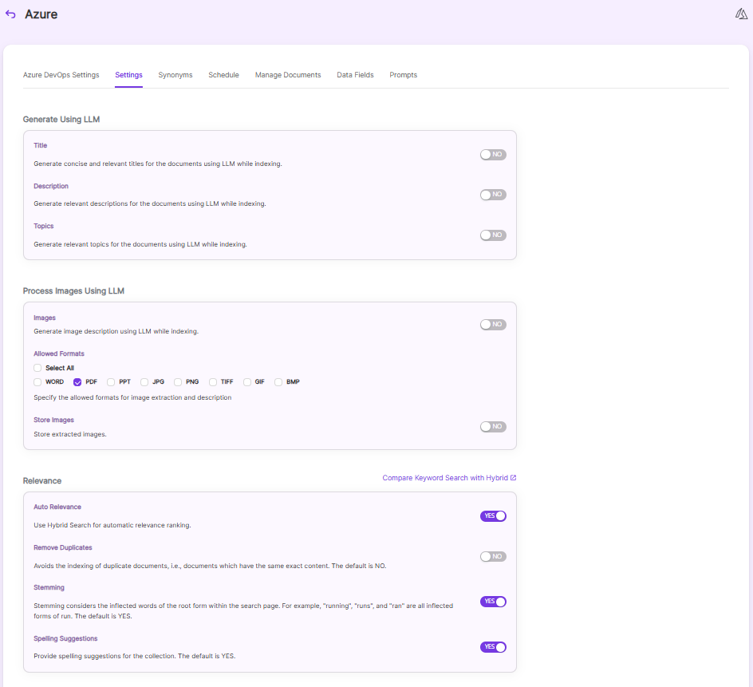Click the Allowed Formats label
The width and height of the screenshot is (753, 687).
[59, 353]
